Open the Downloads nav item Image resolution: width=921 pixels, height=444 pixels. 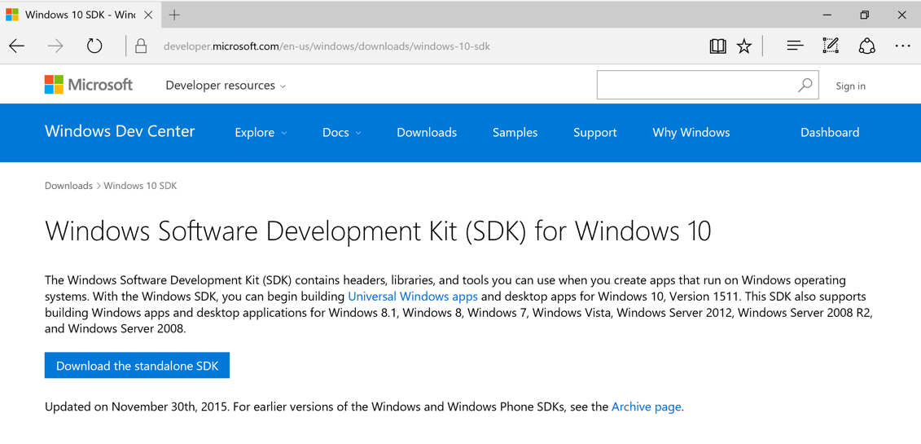tap(427, 133)
